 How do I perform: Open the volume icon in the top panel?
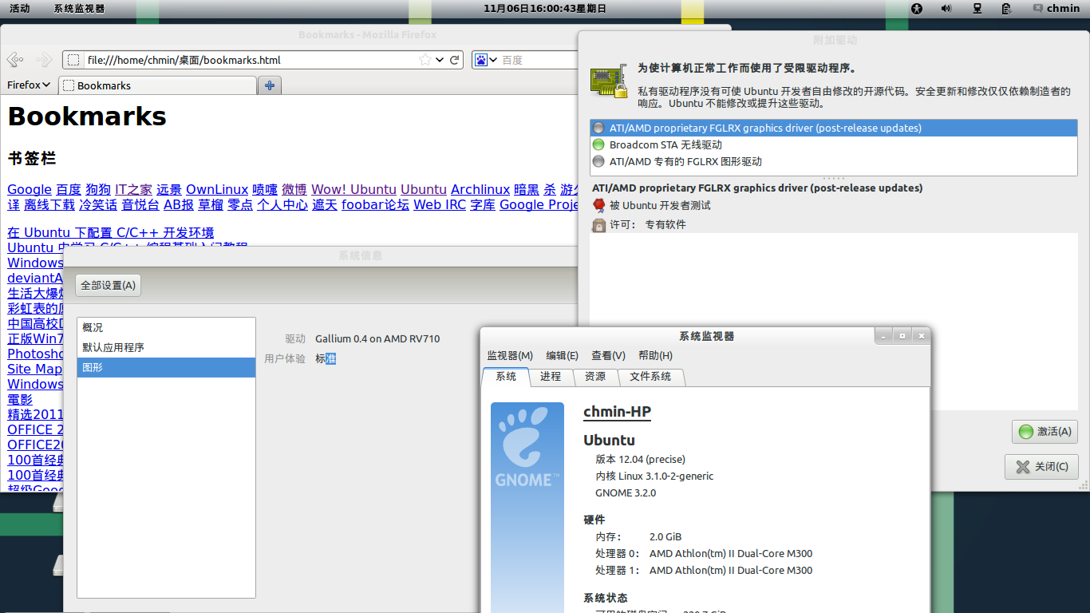(946, 8)
